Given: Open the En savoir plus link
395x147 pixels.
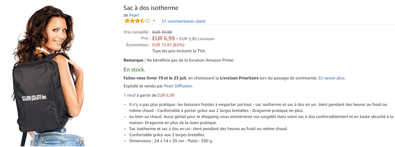Looking at the screenshot, I should click(332, 78).
